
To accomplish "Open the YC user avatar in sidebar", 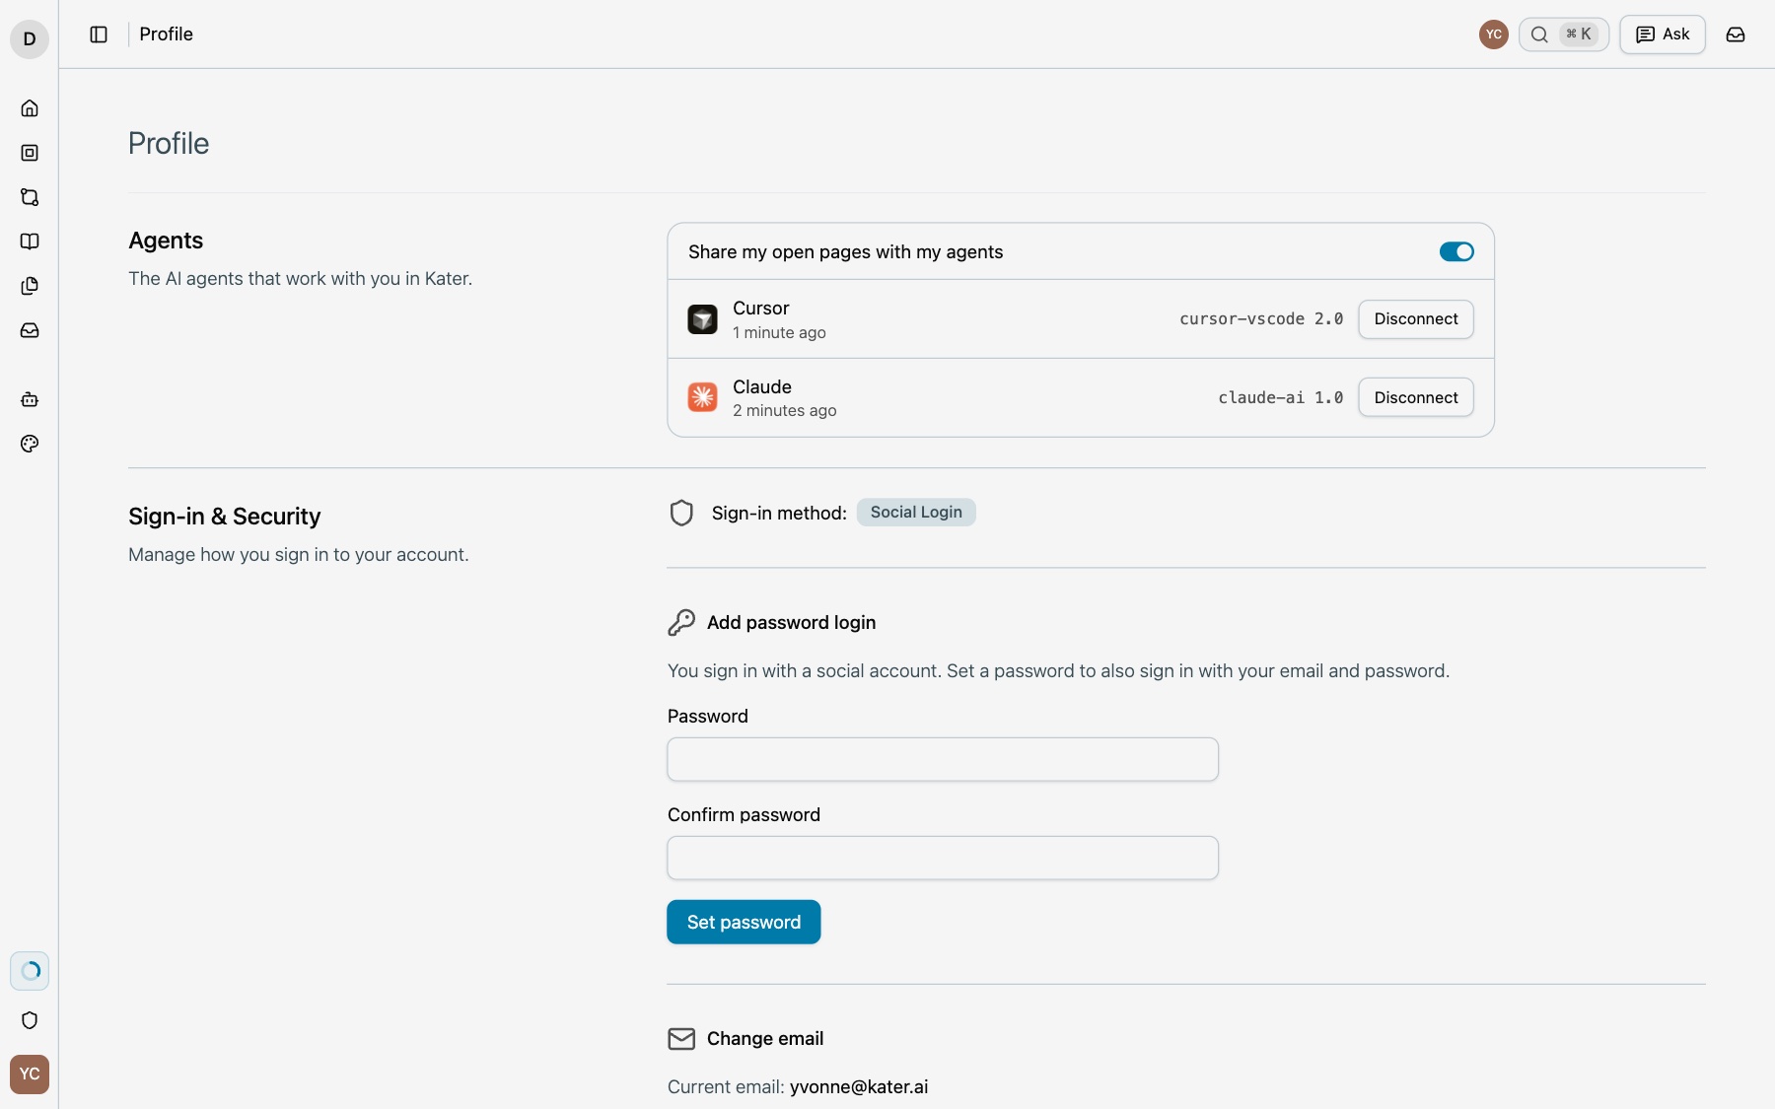I will pos(30,1074).
